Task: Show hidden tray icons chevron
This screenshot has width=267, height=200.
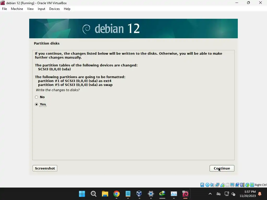Action: [210, 194]
